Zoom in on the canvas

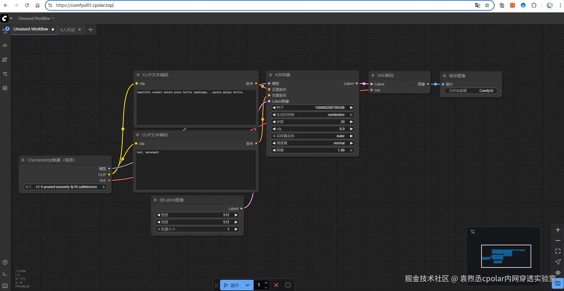coord(558,230)
